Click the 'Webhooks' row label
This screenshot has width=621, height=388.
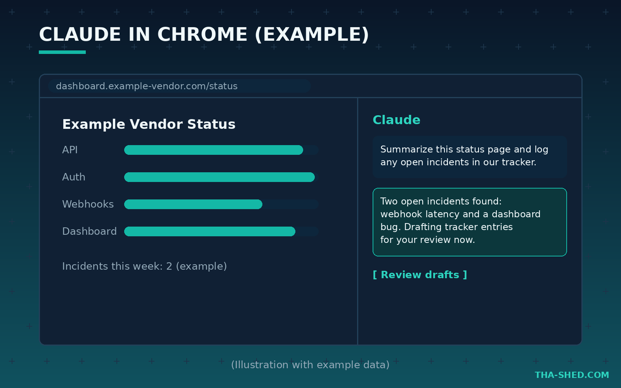(88, 204)
